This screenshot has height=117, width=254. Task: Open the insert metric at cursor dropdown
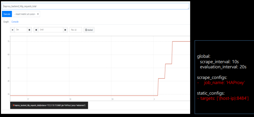pyautogui.click(x=26, y=14)
